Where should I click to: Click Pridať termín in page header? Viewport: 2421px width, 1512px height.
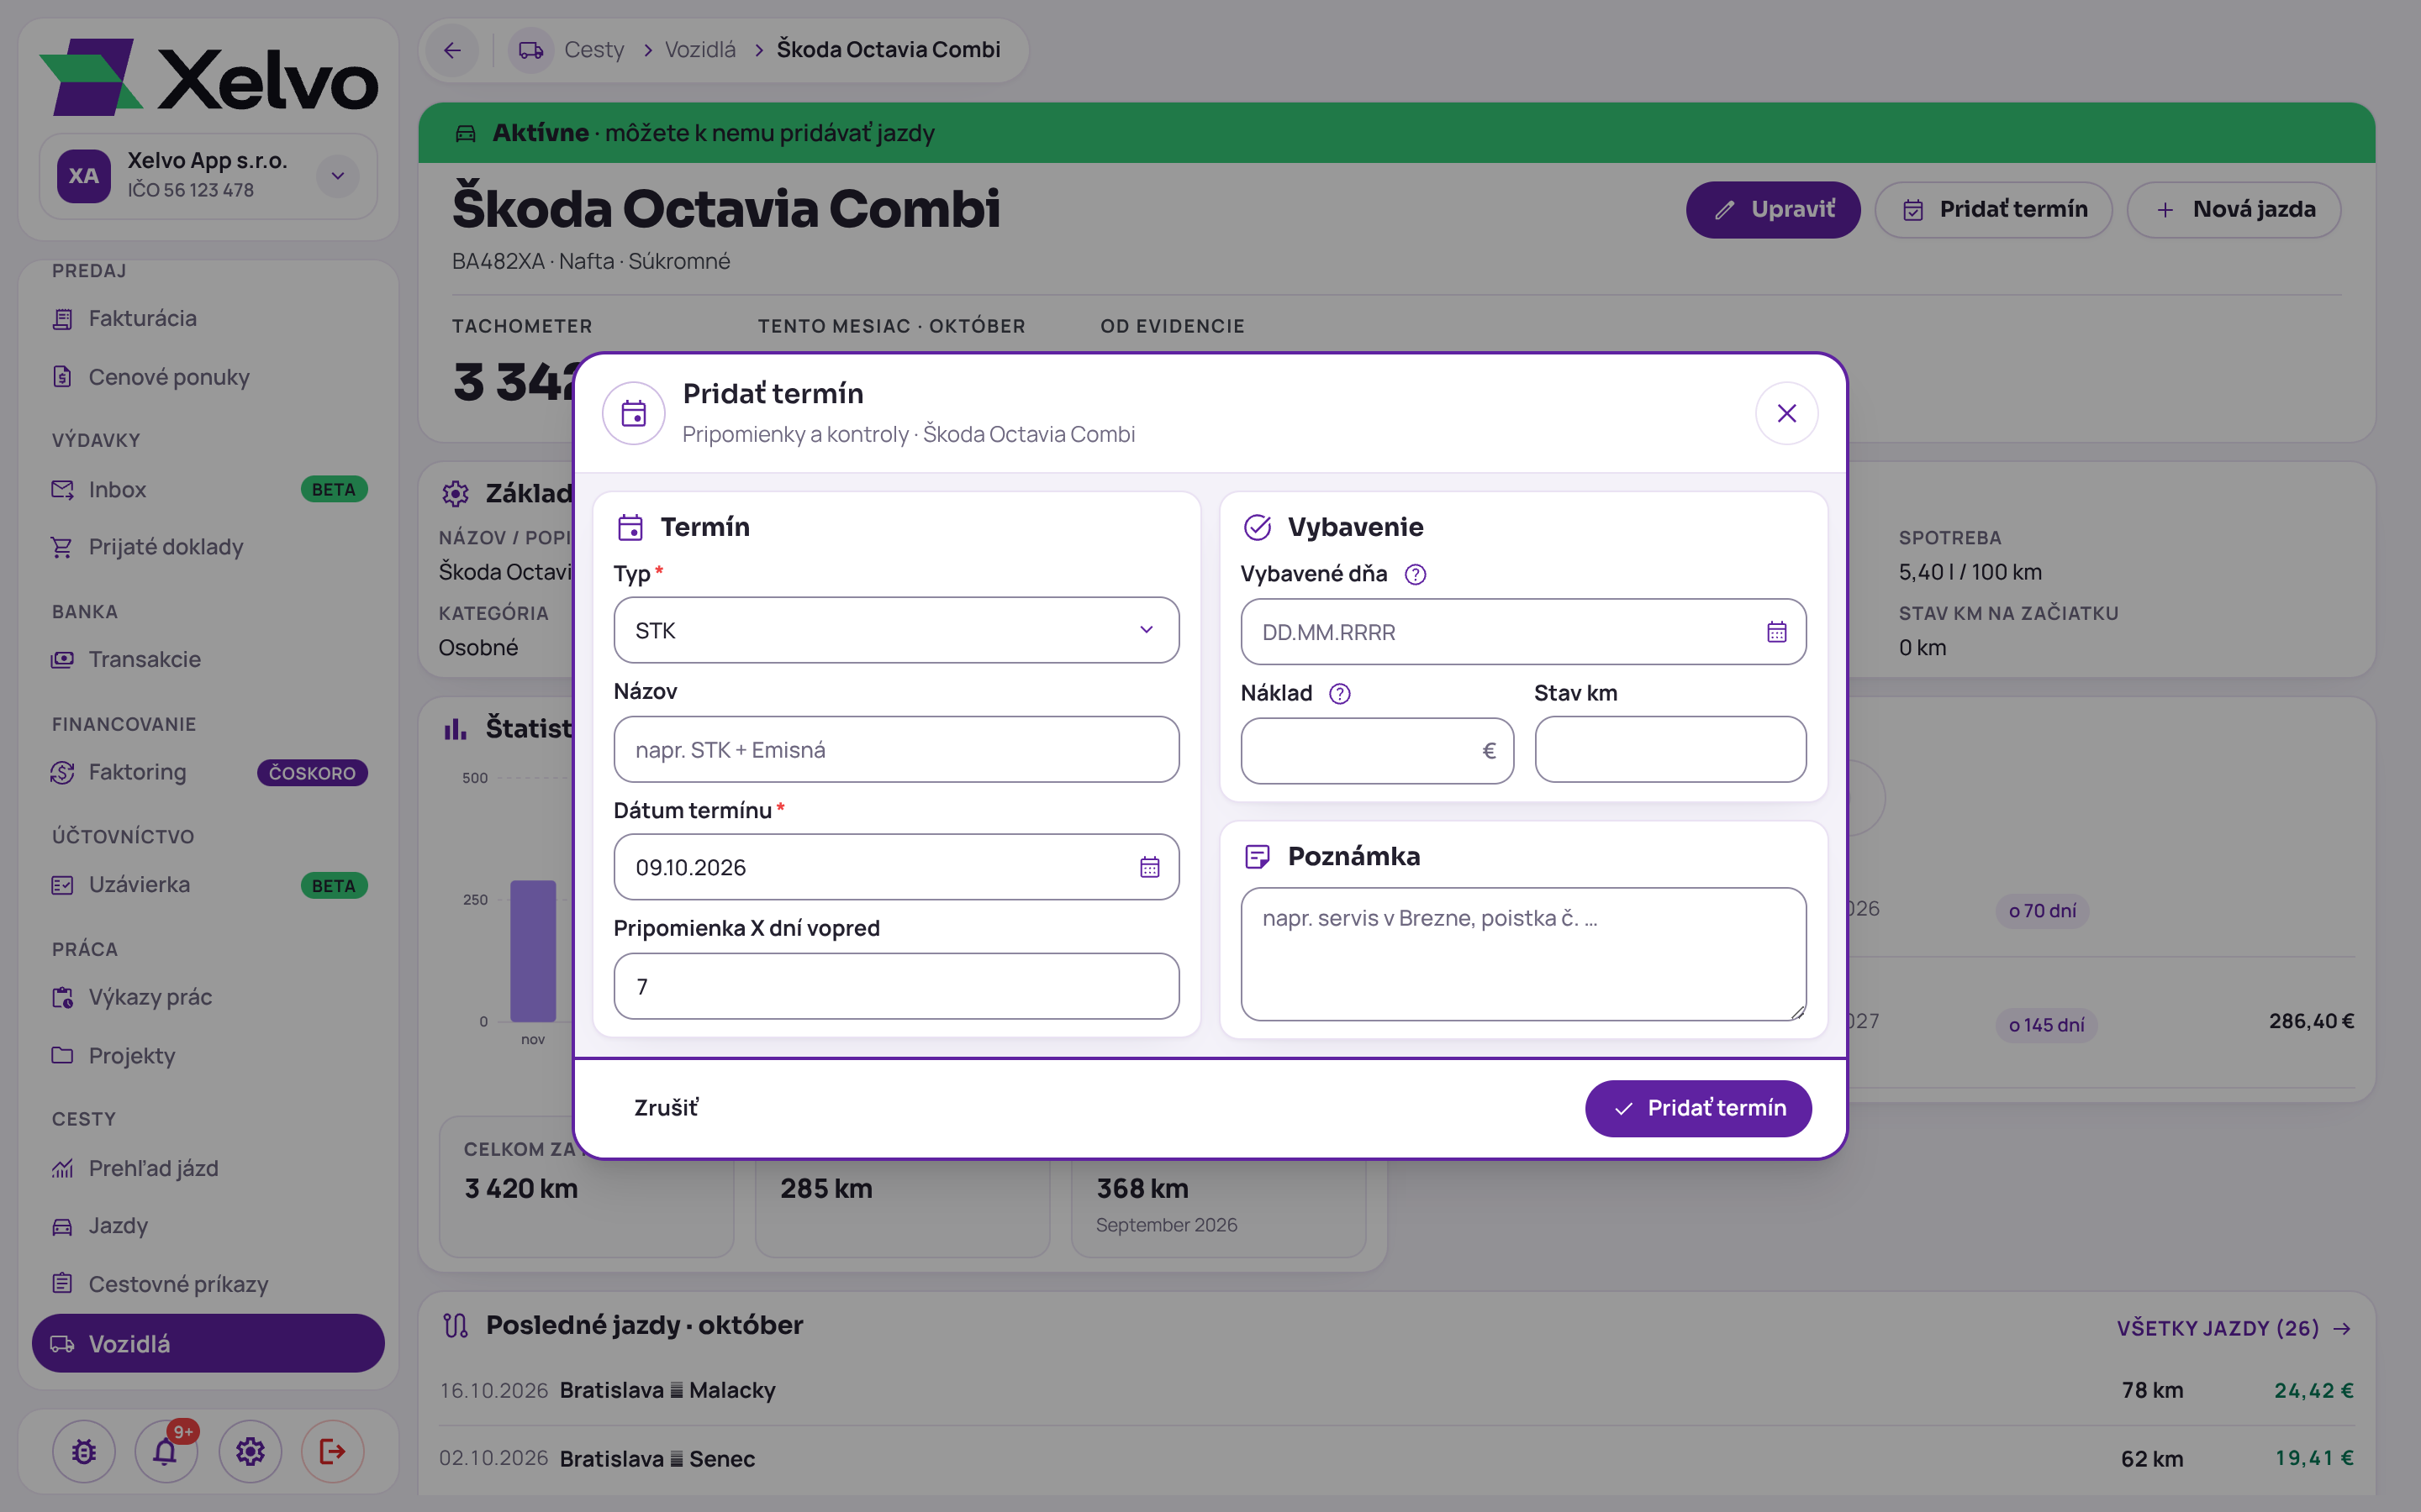click(x=1993, y=209)
